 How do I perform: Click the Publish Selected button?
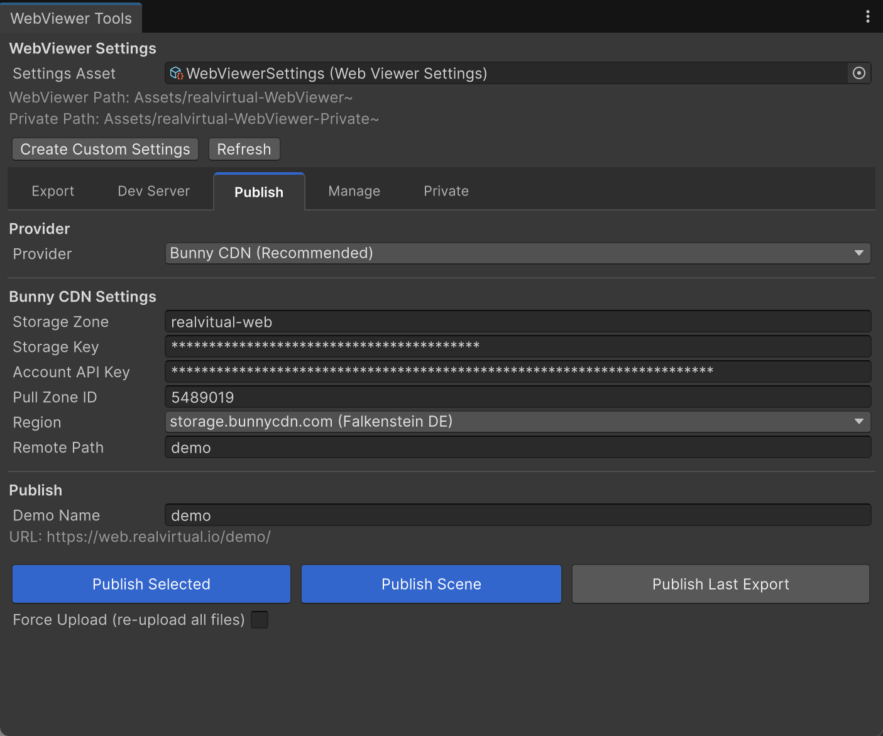(151, 584)
